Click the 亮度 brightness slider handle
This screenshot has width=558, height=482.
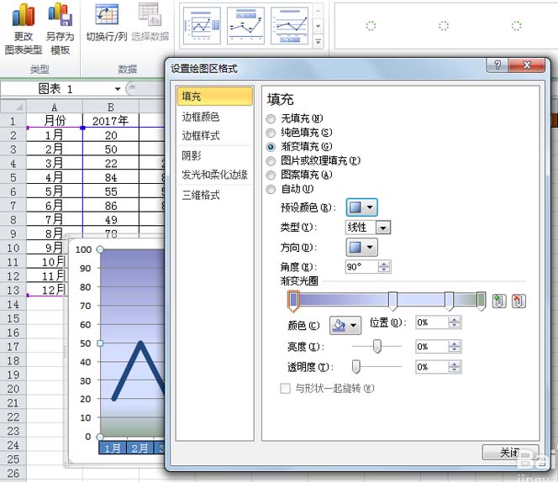pos(377,346)
